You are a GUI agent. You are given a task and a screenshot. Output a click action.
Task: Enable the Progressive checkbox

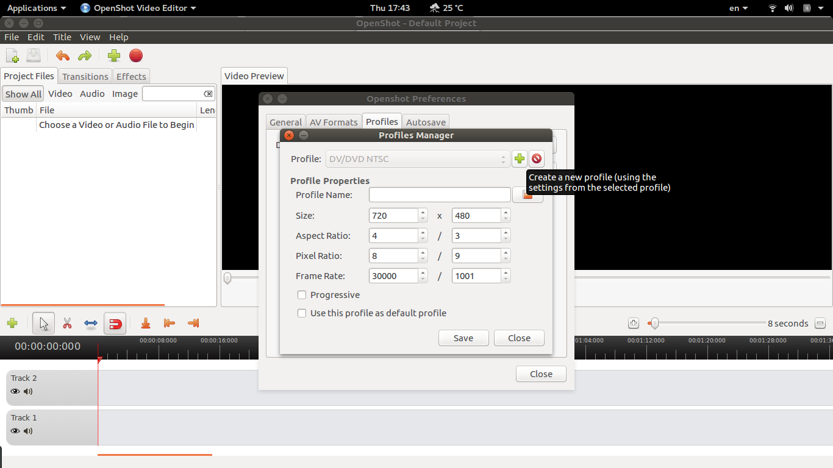click(302, 295)
